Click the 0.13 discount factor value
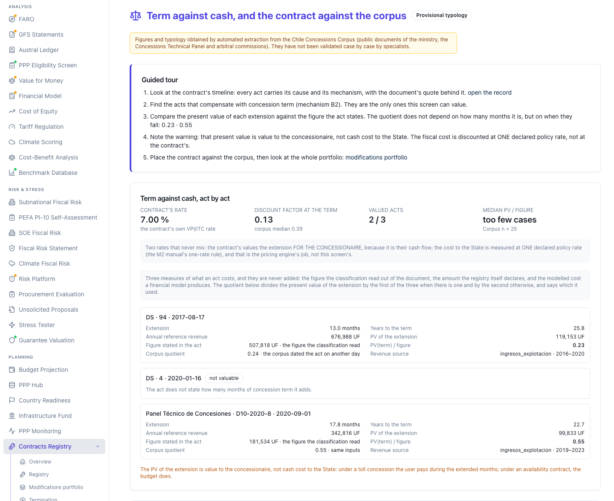 pyautogui.click(x=264, y=220)
